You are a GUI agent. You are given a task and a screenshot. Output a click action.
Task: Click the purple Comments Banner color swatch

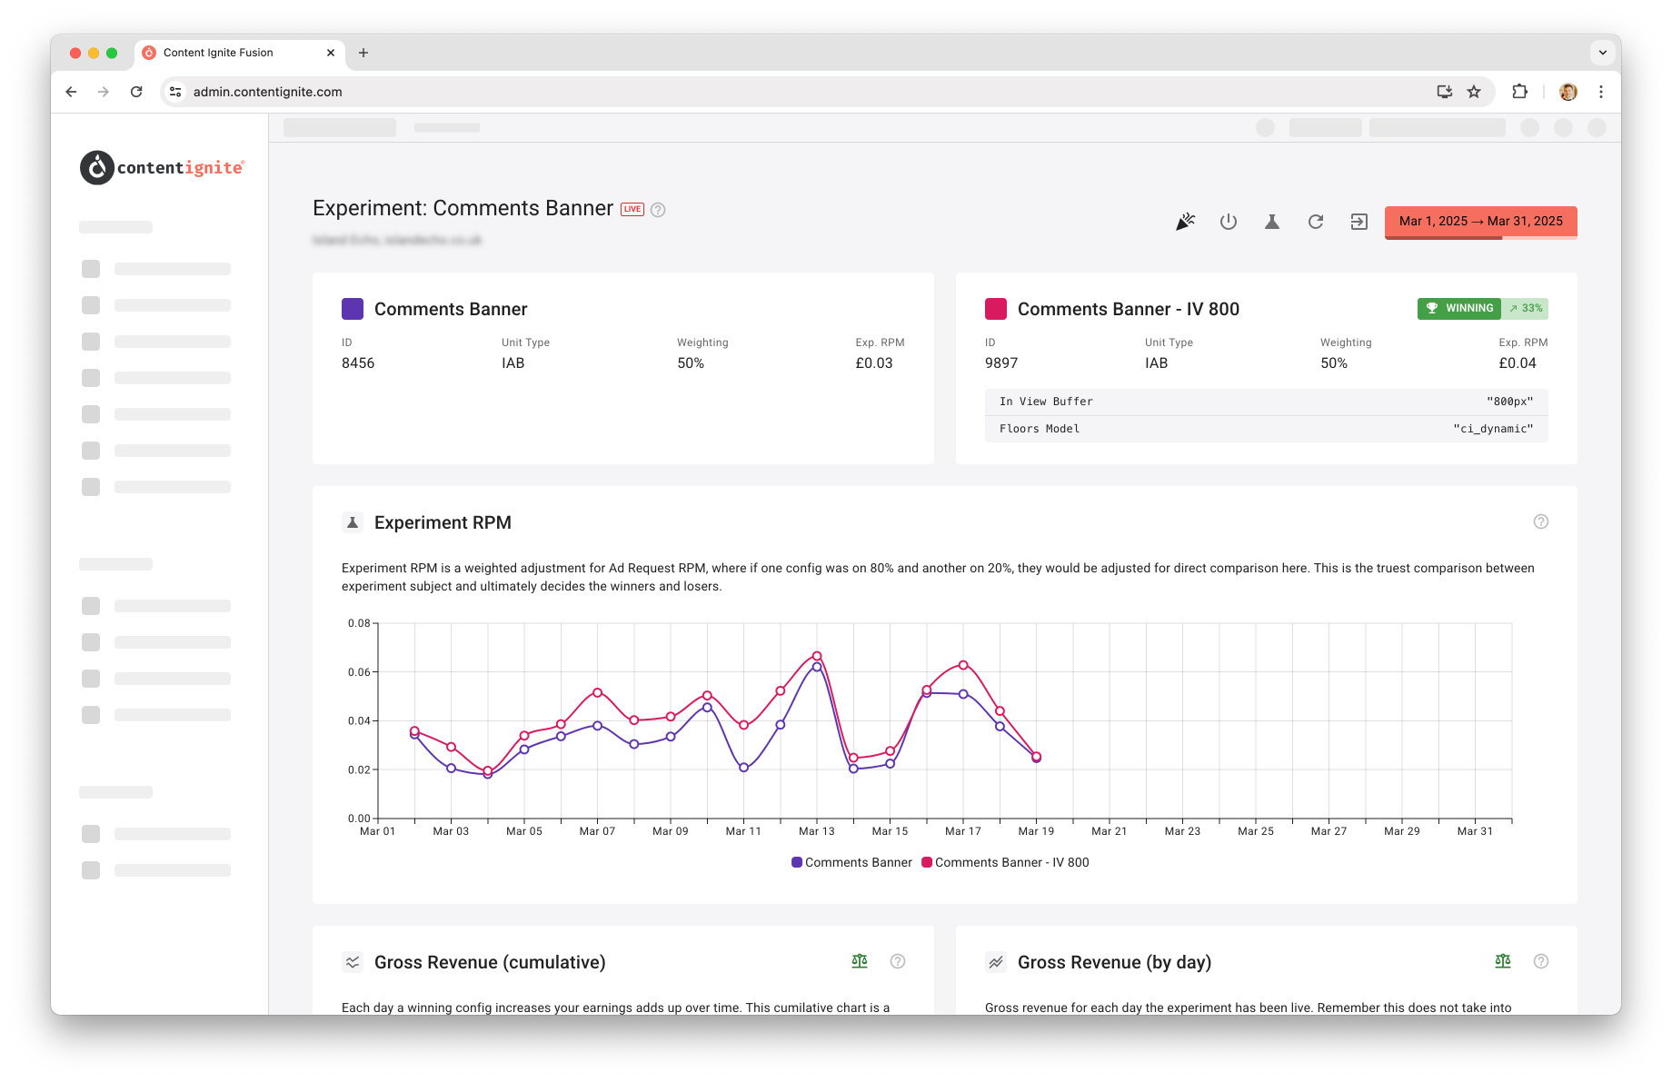353,309
